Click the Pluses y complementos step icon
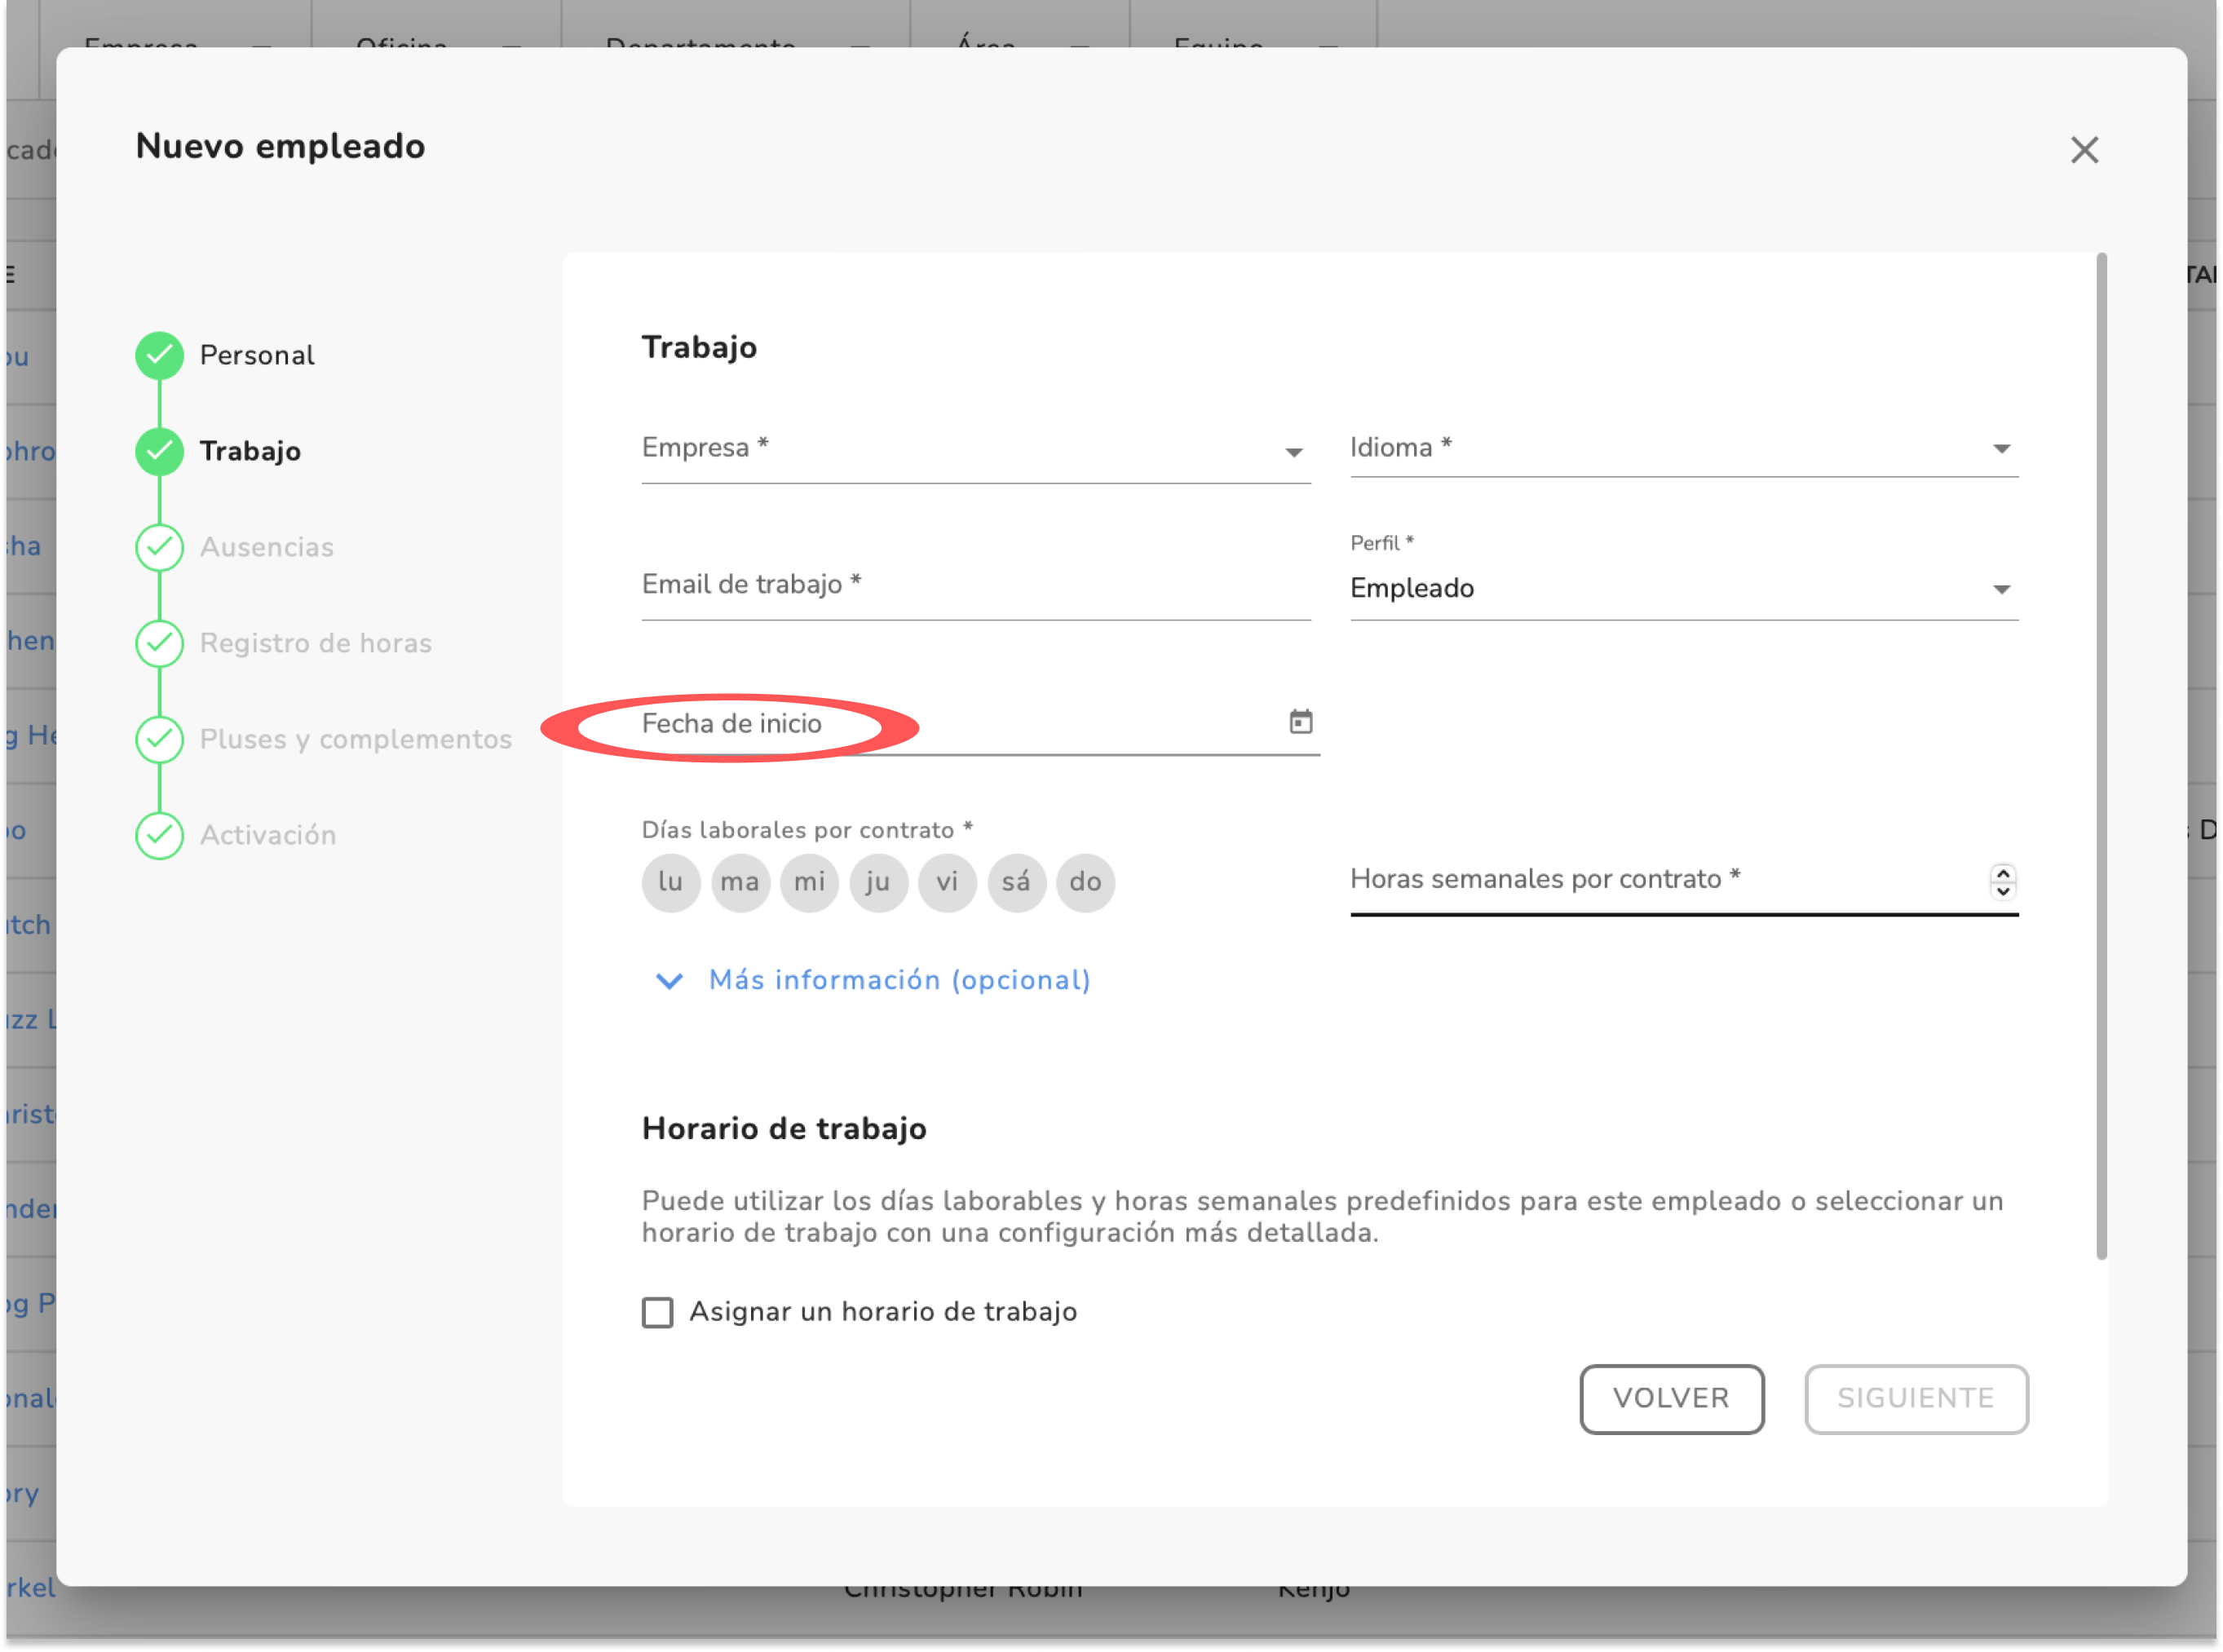Screen dimensions: 2223x1652 (x=159, y=739)
